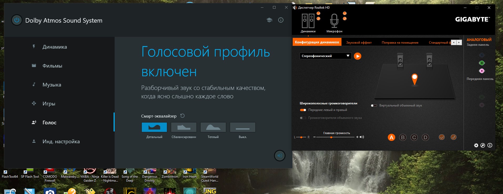Viewport: 503px width, 194px height.
Task: Set Динамики as default communication device
Action: (318, 19)
